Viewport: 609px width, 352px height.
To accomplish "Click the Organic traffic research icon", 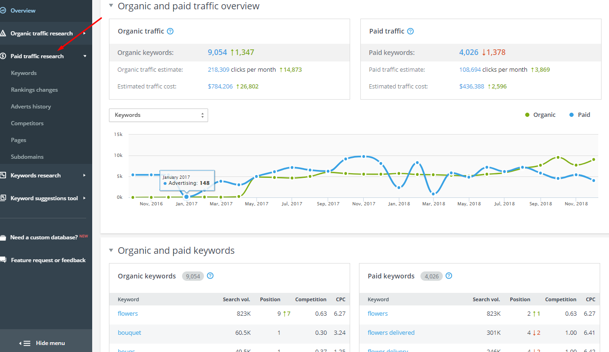I will pos(3,33).
